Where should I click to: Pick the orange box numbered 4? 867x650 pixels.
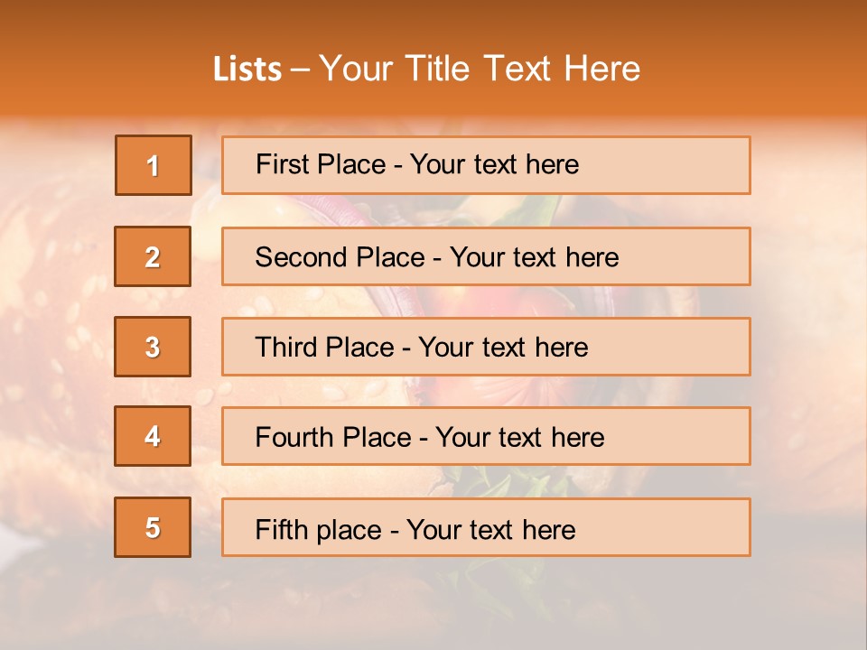click(153, 436)
